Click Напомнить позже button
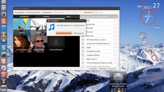This screenshot has width=164, height=92. point(64,33)
